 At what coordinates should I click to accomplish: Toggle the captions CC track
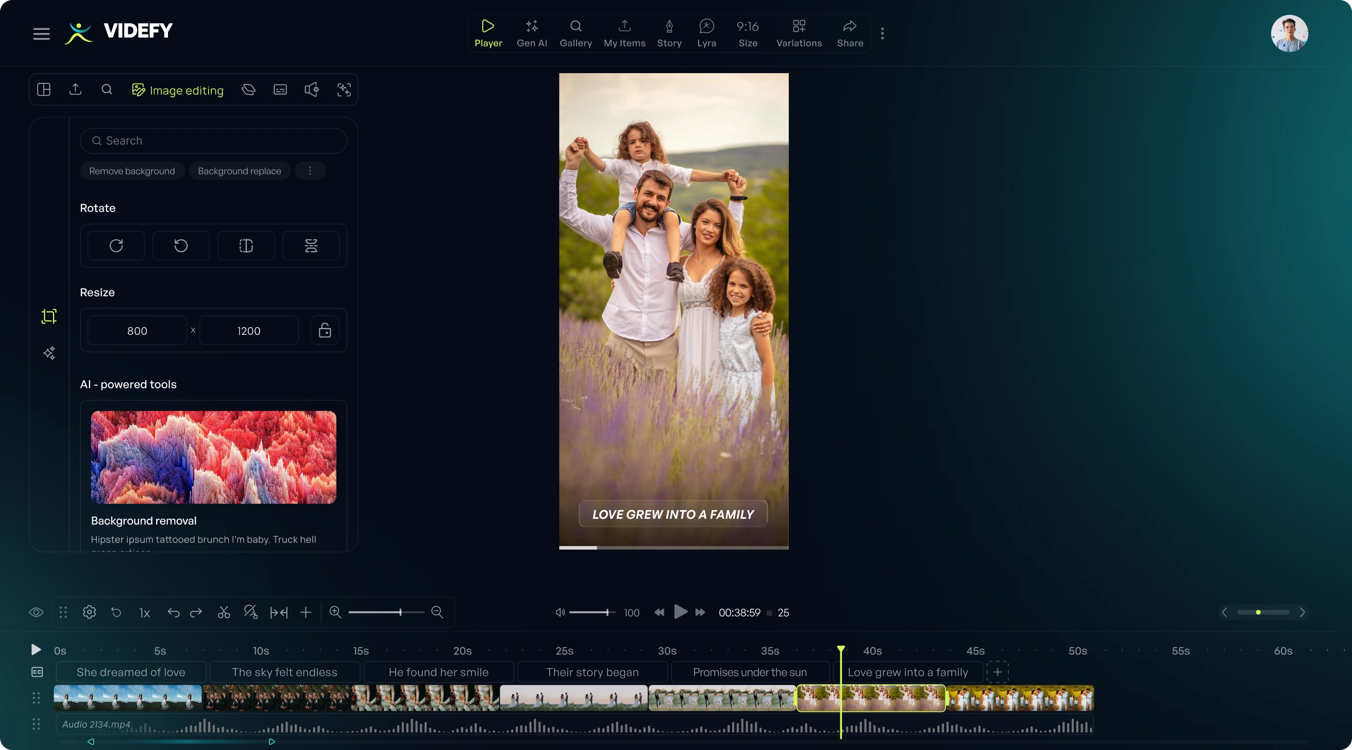pos(37,672)
